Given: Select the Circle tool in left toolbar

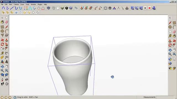Looking at the screenshot, I should (2, 31).
